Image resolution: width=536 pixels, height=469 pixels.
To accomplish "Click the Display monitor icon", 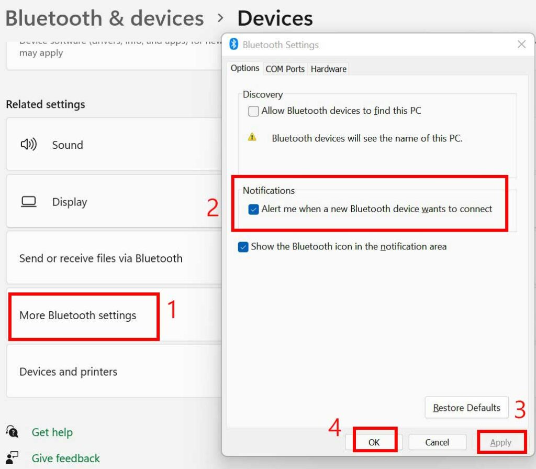I will 28,201.
